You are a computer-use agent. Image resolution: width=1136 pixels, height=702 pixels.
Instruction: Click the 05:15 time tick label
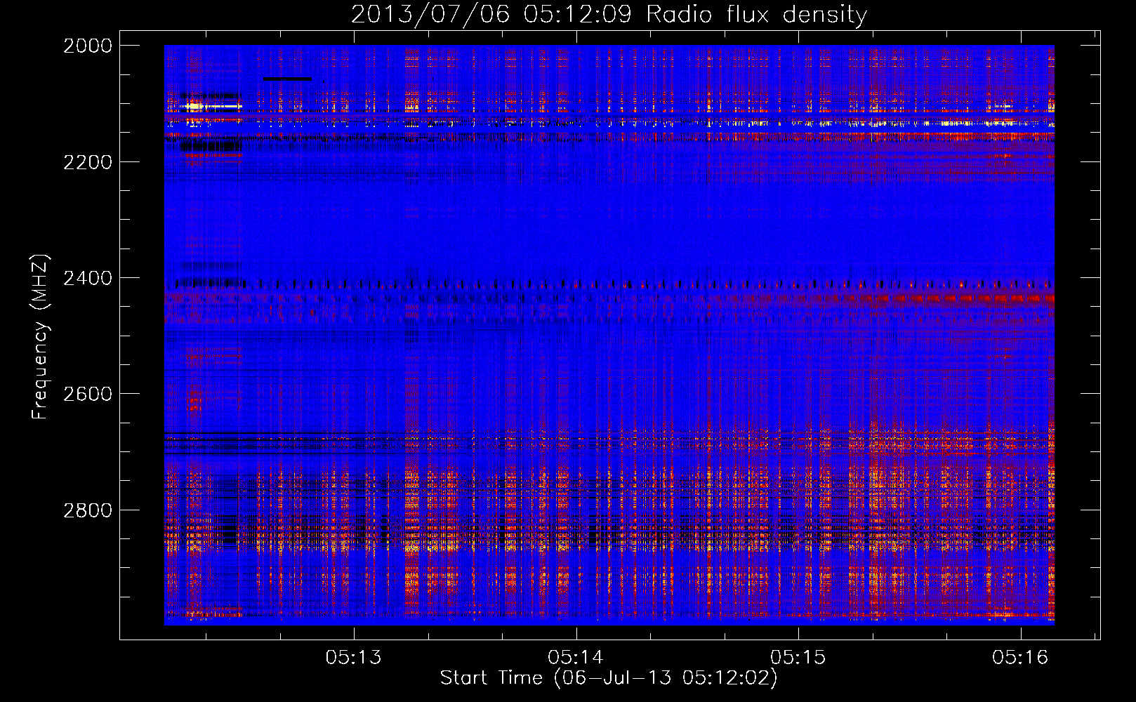(798, 657)
